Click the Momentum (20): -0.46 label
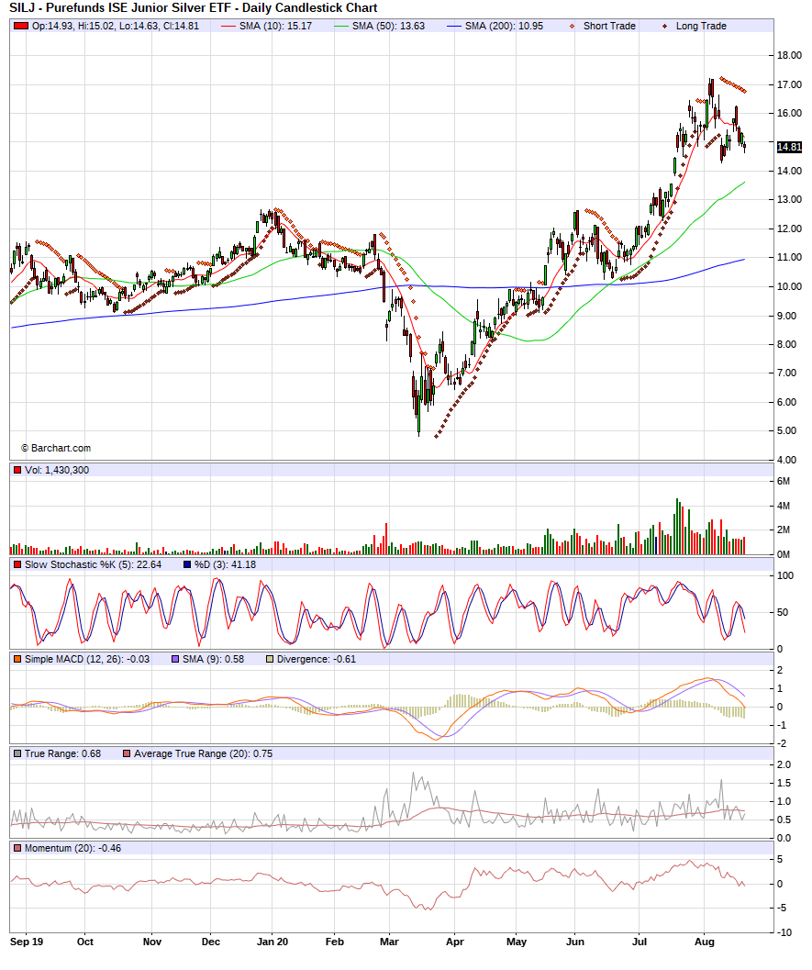 pos(73,849)
